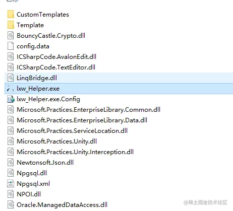This screenshot has width=233, height=211.
Task: Select Microsoft.Practices.Unity.Interception.dll file
Action: (x=75, y=152)
